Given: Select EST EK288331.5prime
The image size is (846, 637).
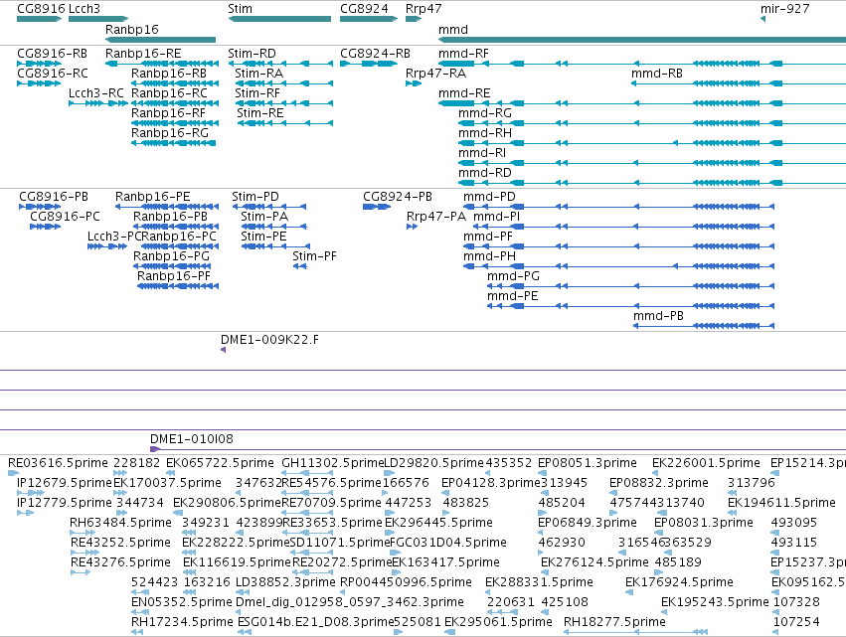Looking at the screenshot, I should pyautogui.click(x=539, y=582).
